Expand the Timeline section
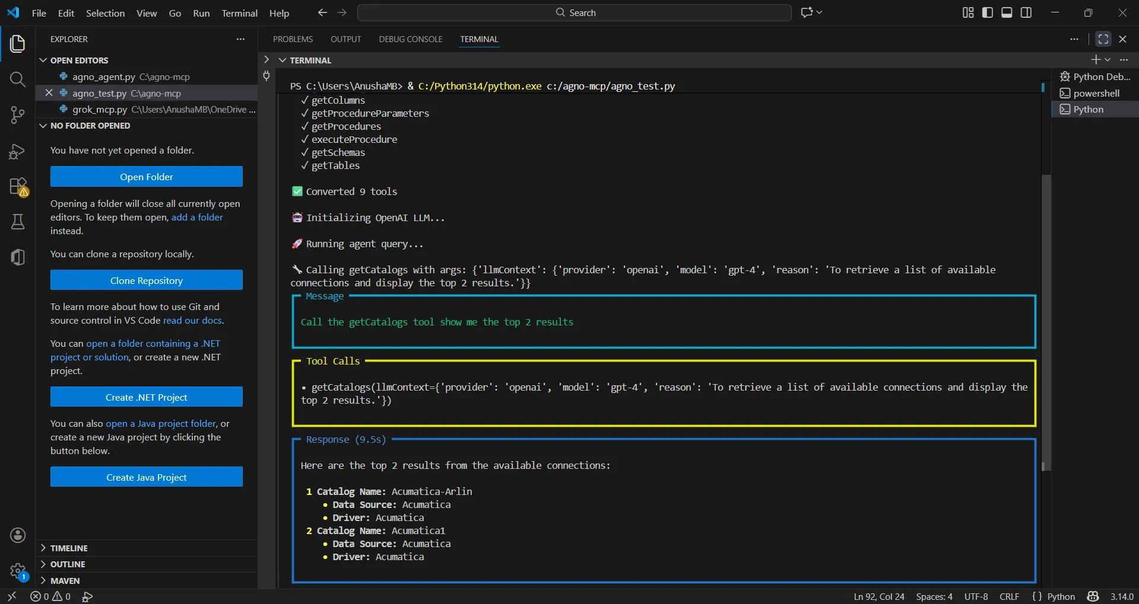 point(69,548)
